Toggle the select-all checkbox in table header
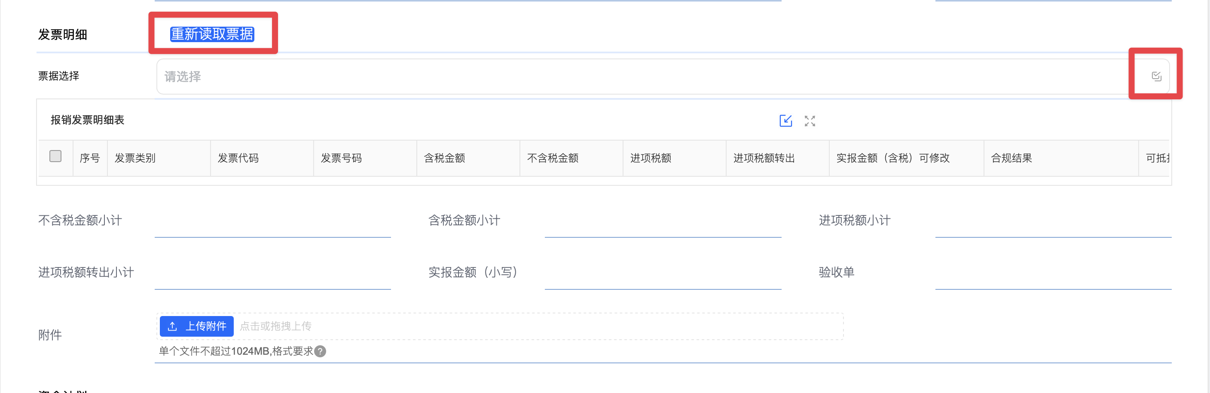The image size is (1210, 393). pyautogui.click(x=55, y=156)
